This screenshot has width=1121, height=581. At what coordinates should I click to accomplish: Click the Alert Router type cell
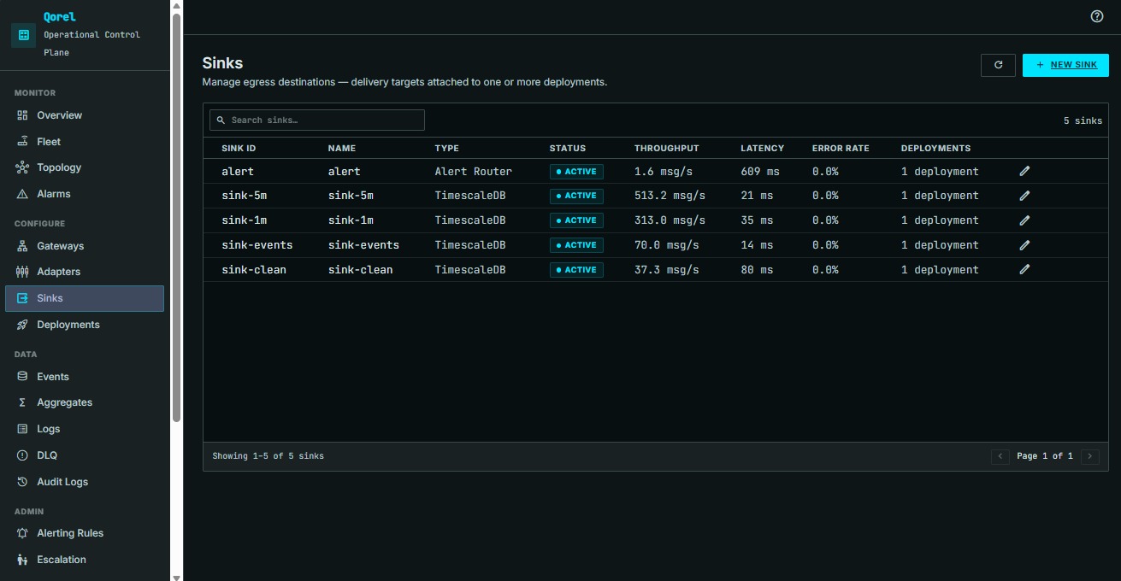click(474, 172)
